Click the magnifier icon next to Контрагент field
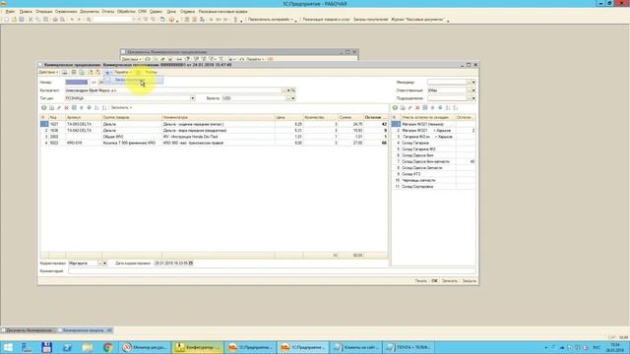The width and height of the screenshot is (630, 354). tap(293, 90)
